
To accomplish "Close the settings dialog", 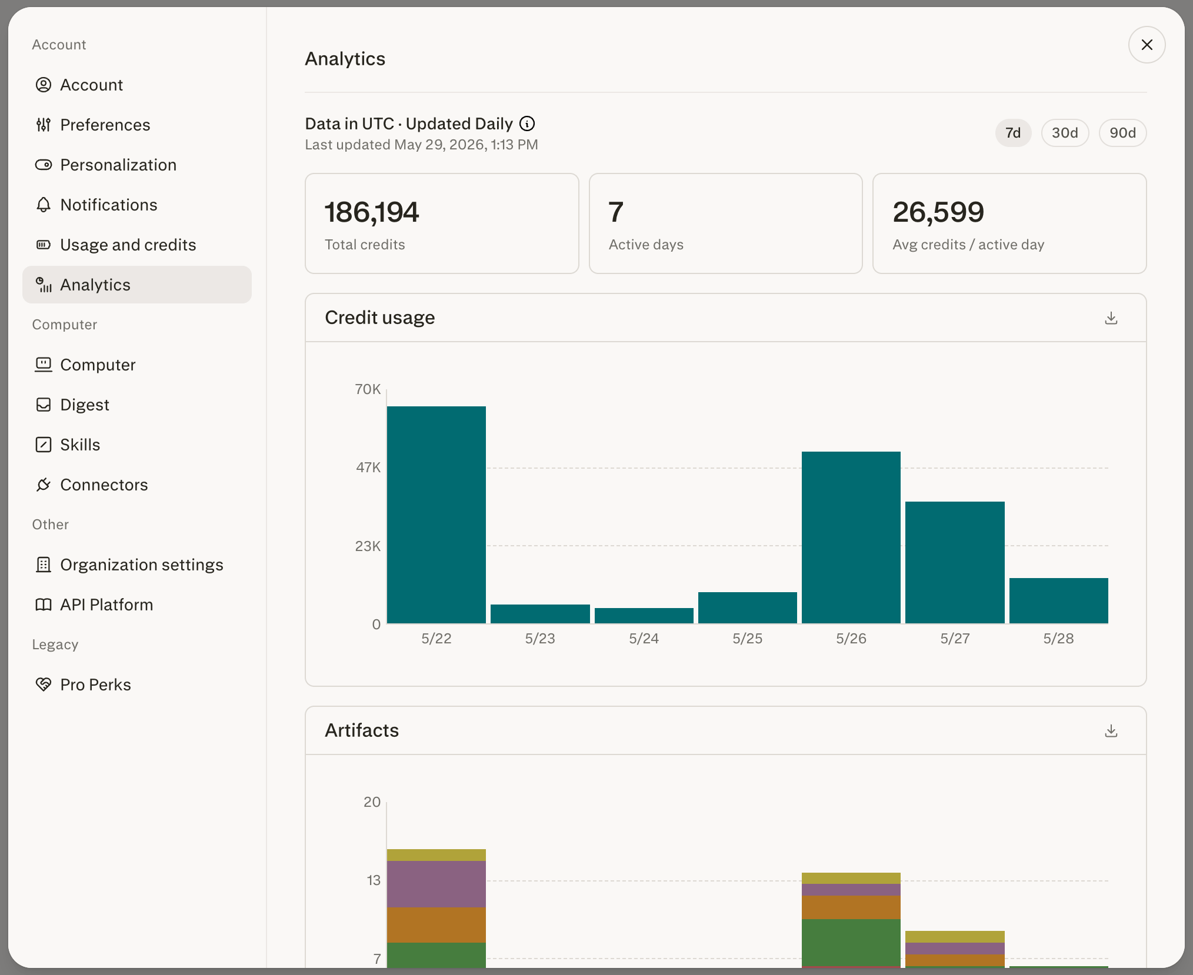I will coord(1147,45).
